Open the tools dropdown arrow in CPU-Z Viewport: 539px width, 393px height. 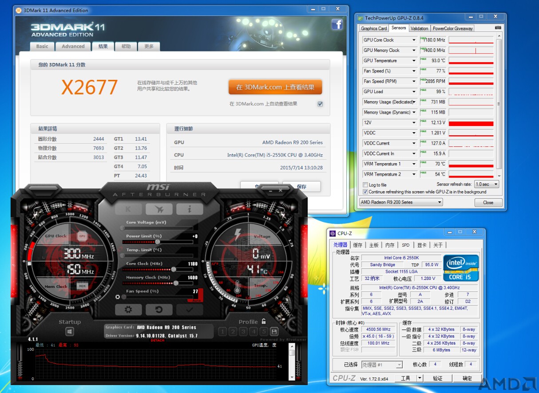click(420, 378)
